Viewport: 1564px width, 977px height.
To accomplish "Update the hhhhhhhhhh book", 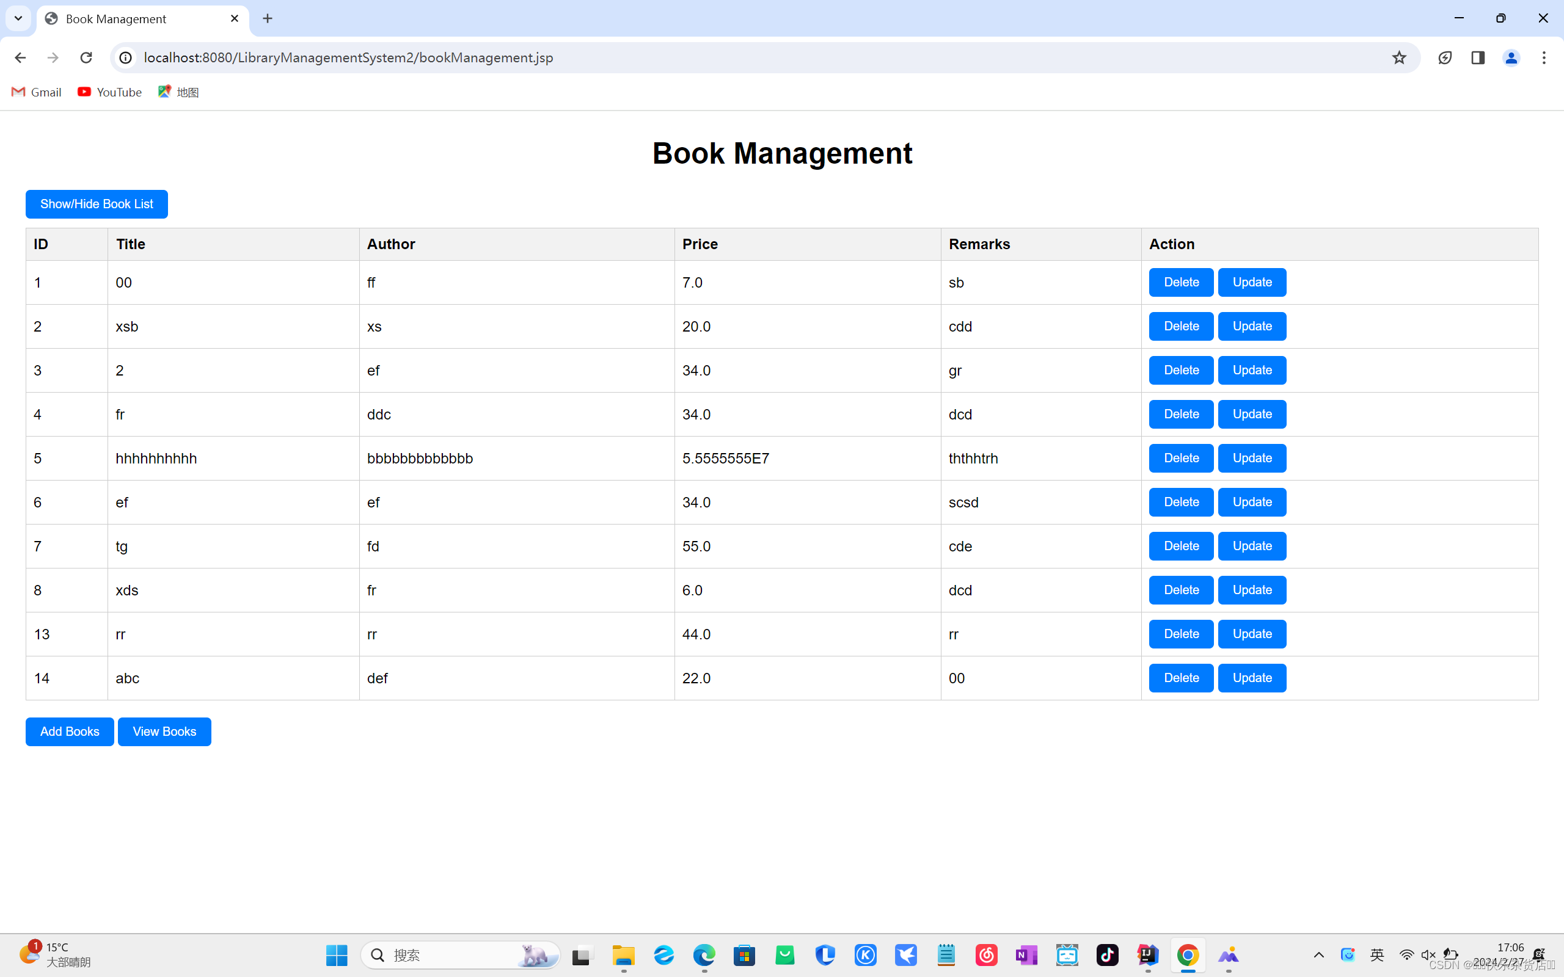I will tap(1252, 458).
